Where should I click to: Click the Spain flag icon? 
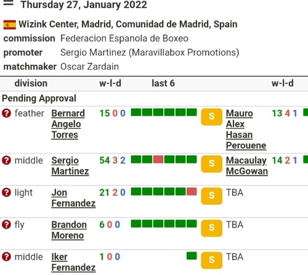(10, 25)
